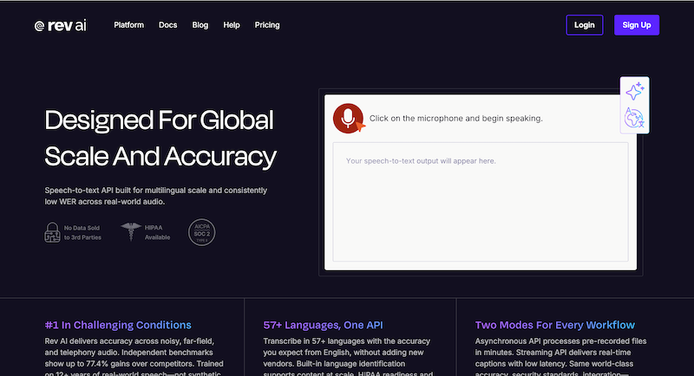Select the 'Two Modes For Every Workflow' heading
Screen dimensions: 694x376
[x=555, y=325]
